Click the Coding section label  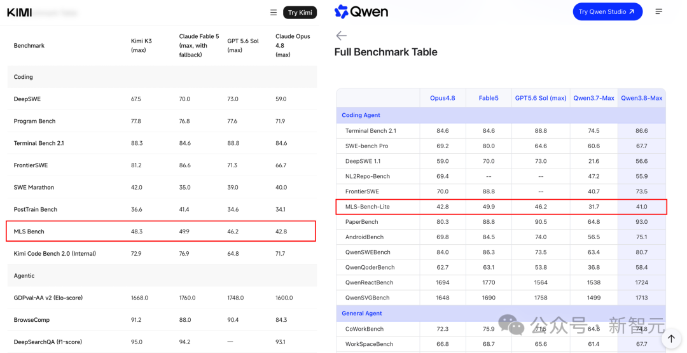click(24, 77)
